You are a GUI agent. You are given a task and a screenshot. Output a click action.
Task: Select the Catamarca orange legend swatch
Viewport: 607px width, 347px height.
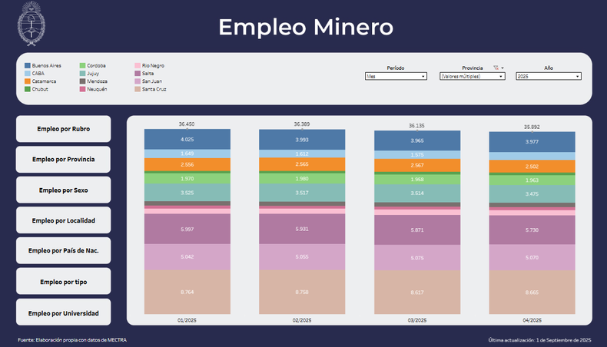pos(28,81)
